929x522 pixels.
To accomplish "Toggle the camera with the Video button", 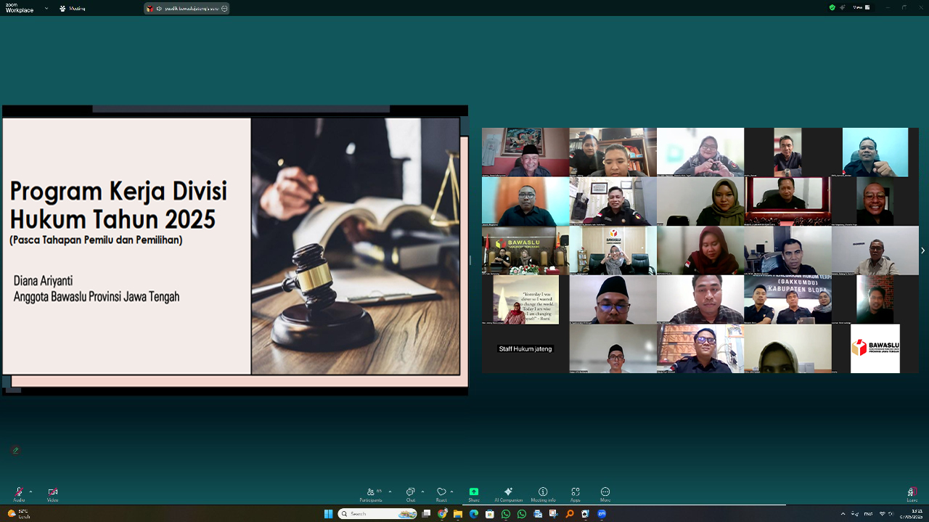I will pos(52,493).
